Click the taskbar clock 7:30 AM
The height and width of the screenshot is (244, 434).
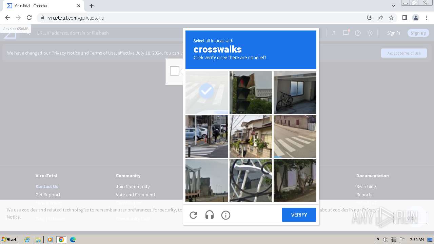(x=417, y=240)
